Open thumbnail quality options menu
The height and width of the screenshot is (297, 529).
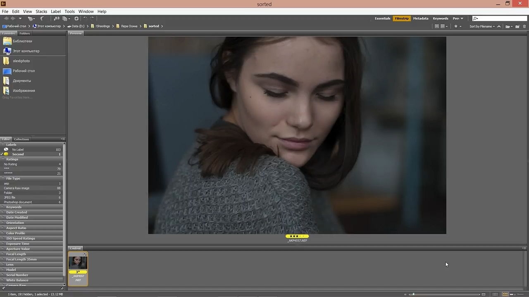click(x=444, y=26)
